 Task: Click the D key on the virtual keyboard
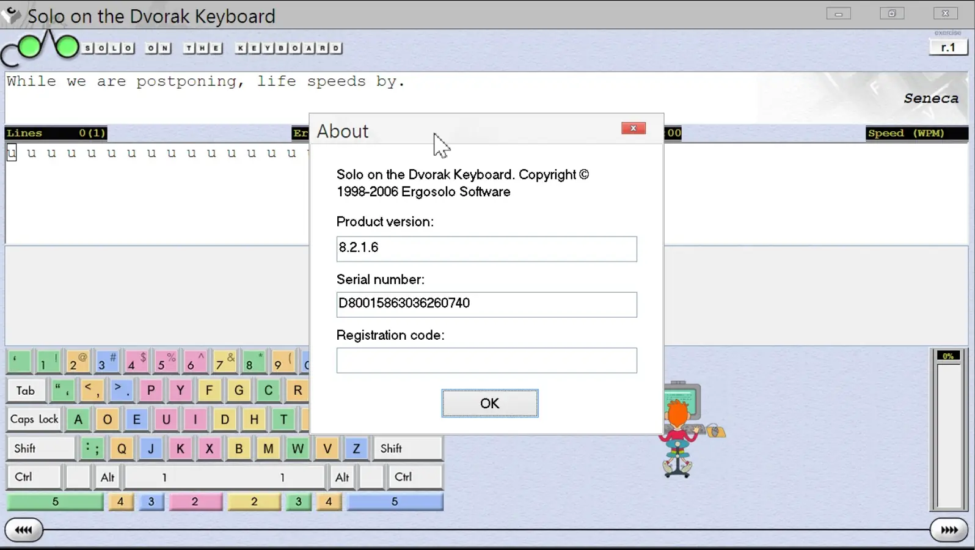pyautogui.click(x=225, y=419)
